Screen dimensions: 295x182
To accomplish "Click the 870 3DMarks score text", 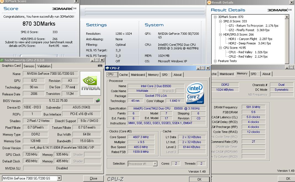I will coord(39,24).
